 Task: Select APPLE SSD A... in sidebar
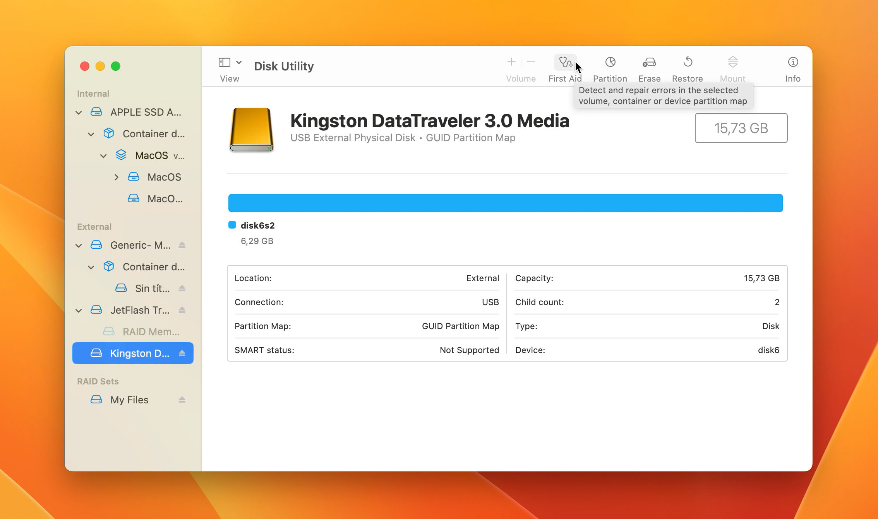(133, 112)
